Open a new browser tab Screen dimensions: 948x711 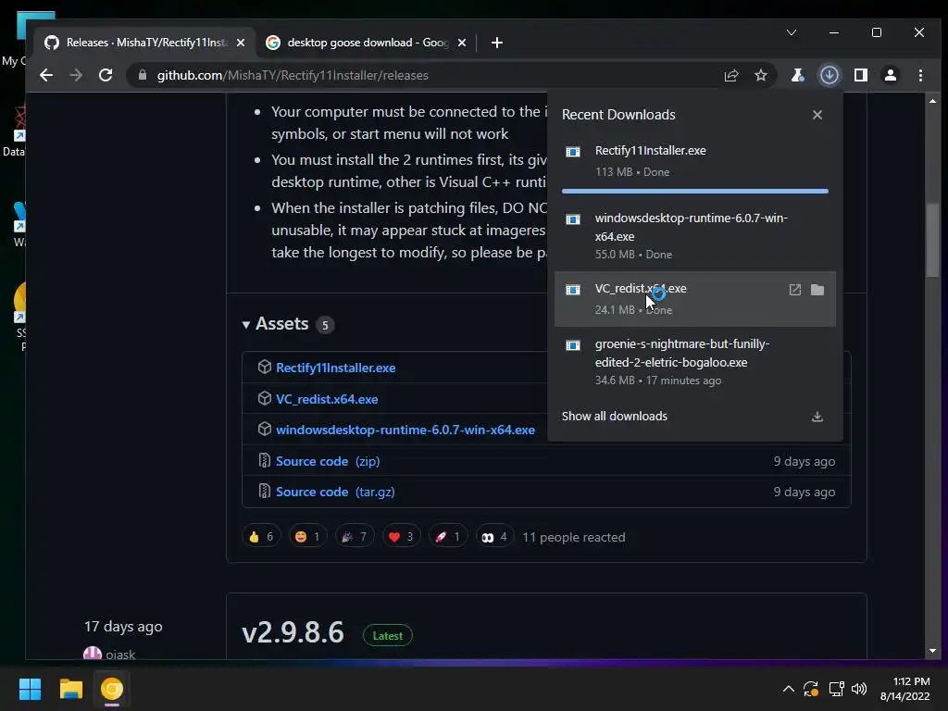(x=497, y=43)
